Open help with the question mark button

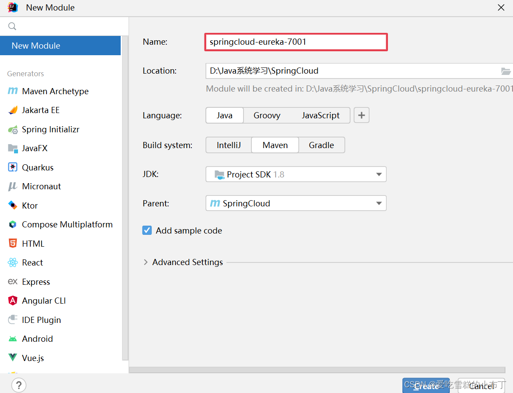pyautogui.click(x=19, y=386)
